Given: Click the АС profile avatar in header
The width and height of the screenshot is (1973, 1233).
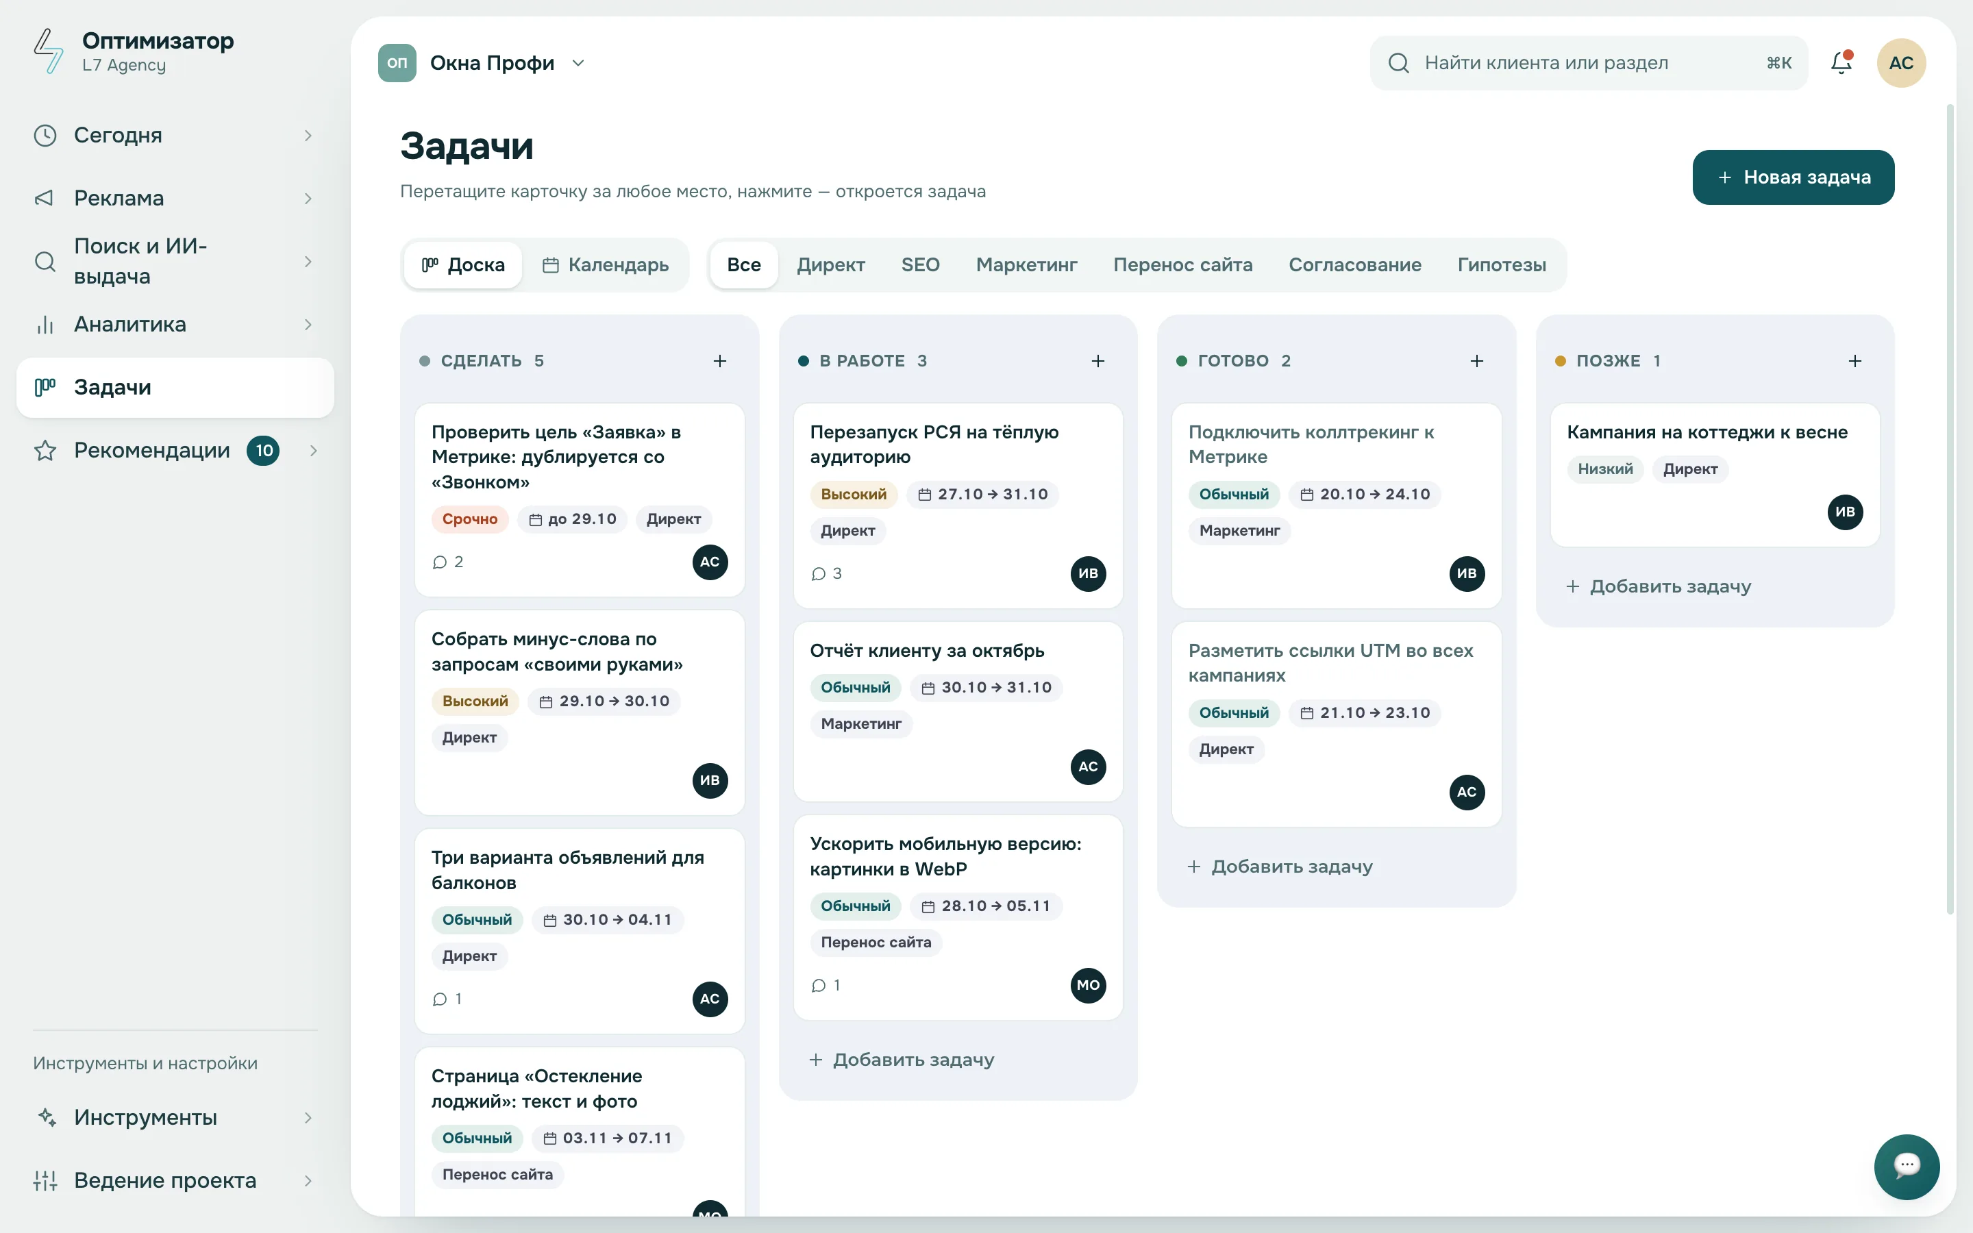Looking at the screenshot, I should click(x=1900, y=63).
